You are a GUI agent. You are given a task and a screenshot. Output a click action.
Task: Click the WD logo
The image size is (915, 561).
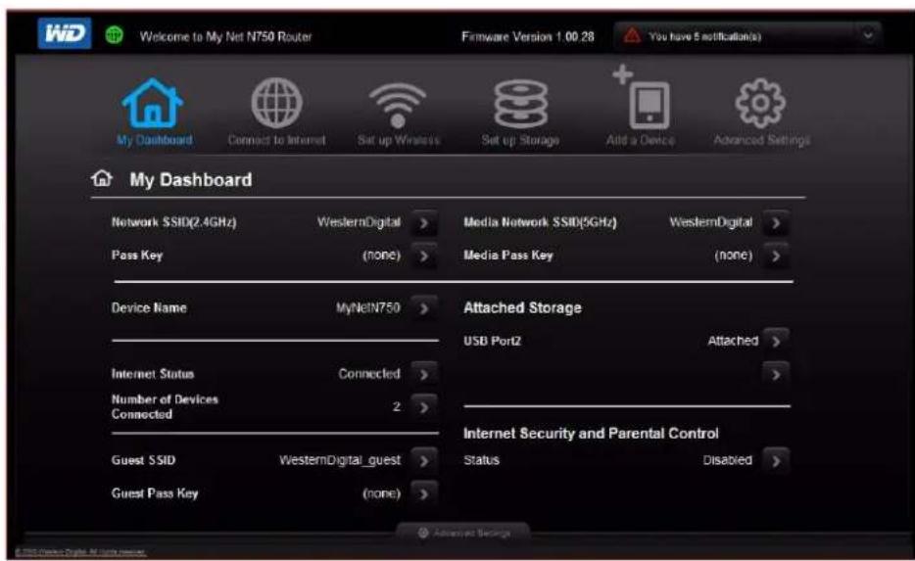click(x=65, y=33)
